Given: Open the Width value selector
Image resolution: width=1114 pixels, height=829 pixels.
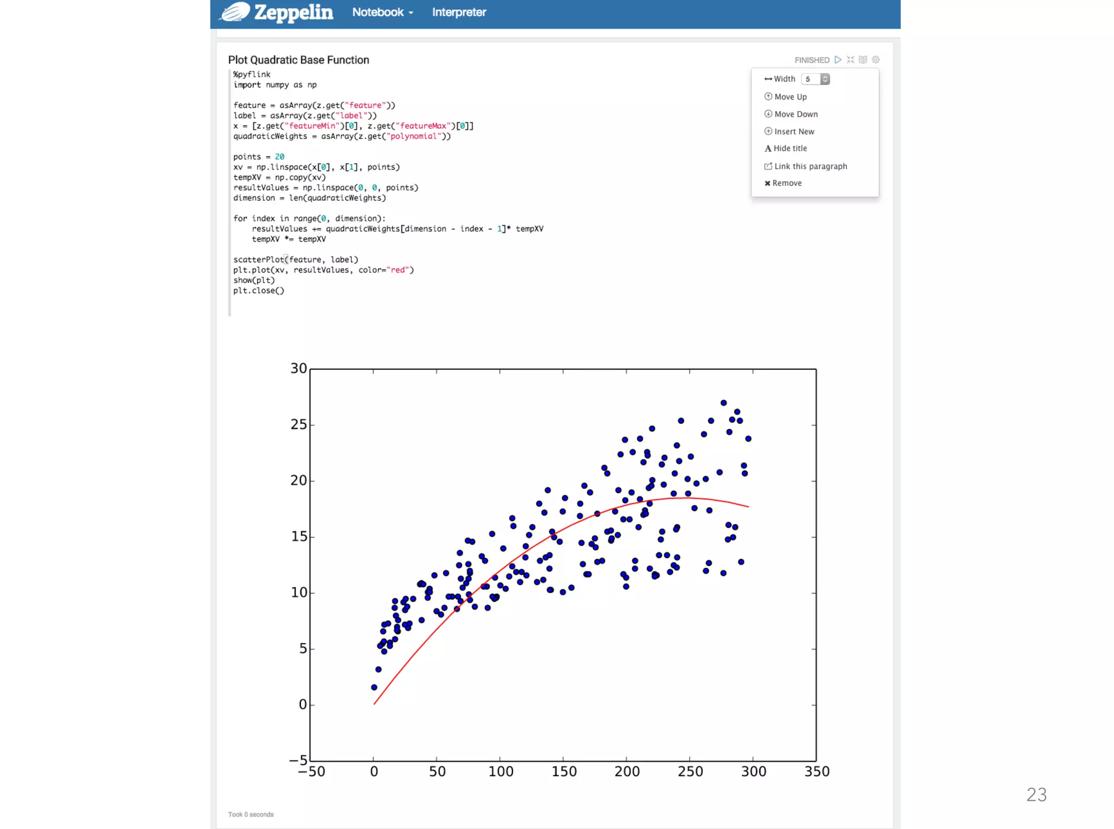Looking at the screenshot, I should coord(811,79).
